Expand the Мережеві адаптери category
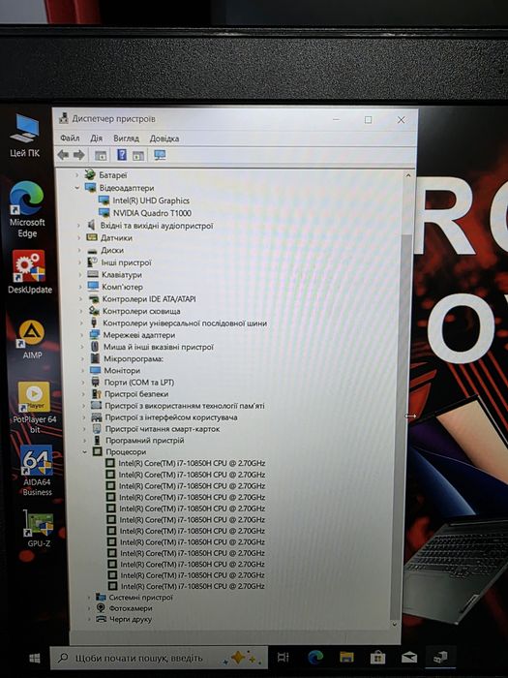Screen dimensions: 508x678 click(x=82, y=335)
